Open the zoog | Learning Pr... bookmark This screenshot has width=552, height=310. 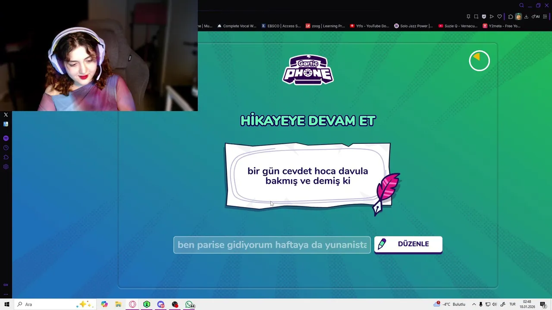(x=325, y=26)
